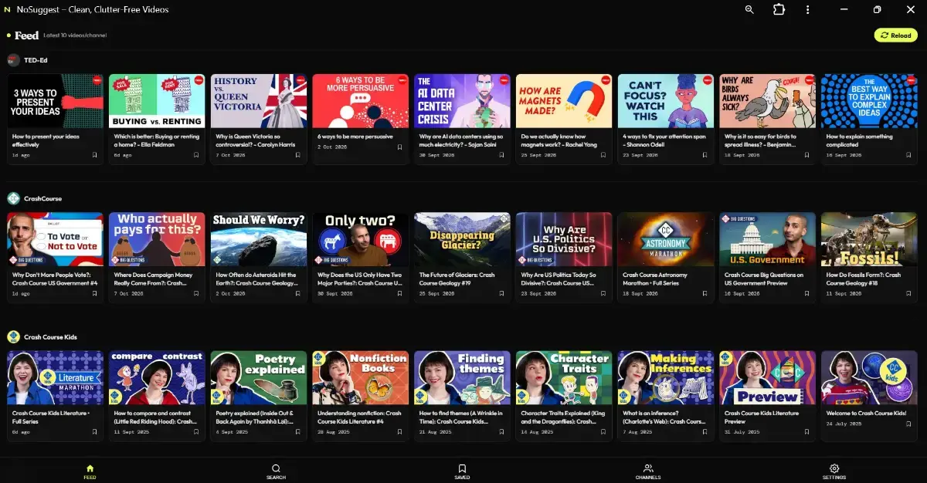The image size is (927, 483).
Task: Open the extensions puzzle icon
Action: point(779,10)
